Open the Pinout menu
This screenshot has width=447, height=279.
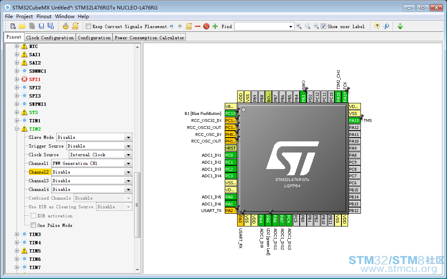point(44,17)
